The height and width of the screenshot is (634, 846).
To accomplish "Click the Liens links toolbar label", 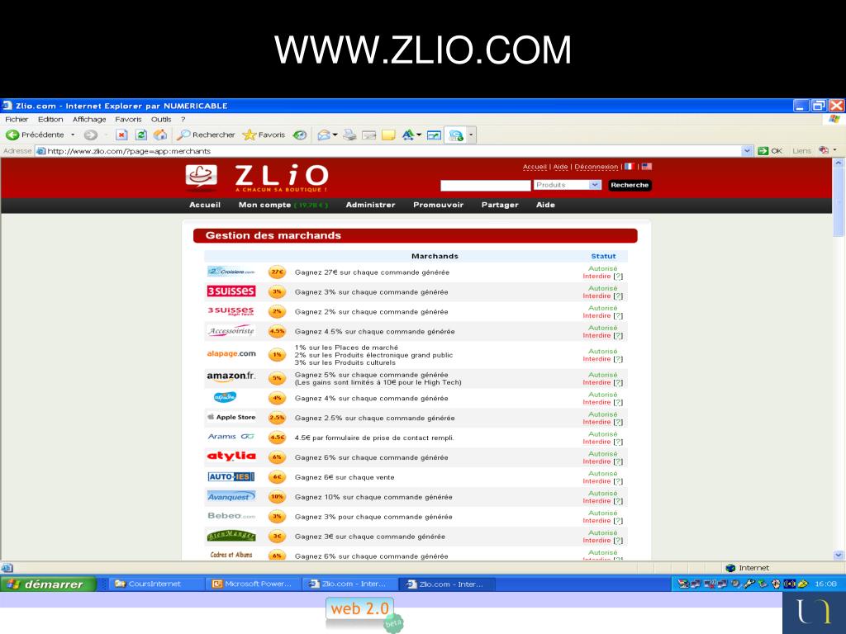I will pyautogui.click(x=801, y=151).
